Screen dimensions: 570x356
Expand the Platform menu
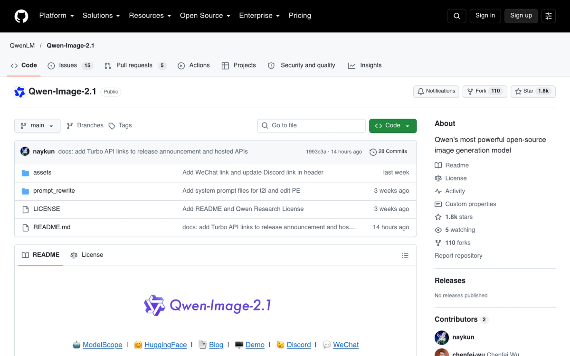tap(57, 16)
